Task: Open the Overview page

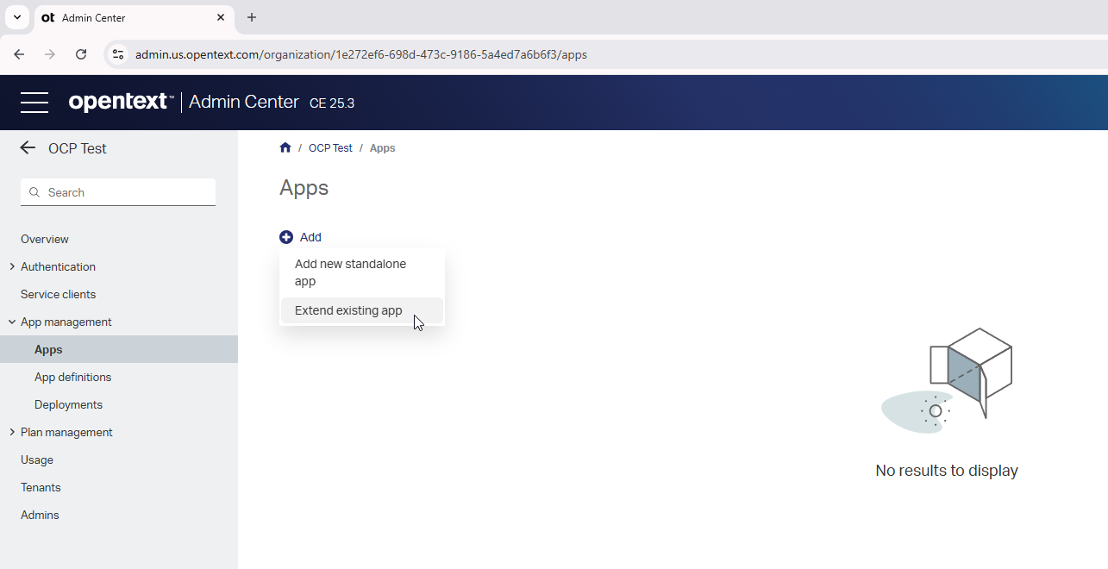Action: (x=45, y=239)
